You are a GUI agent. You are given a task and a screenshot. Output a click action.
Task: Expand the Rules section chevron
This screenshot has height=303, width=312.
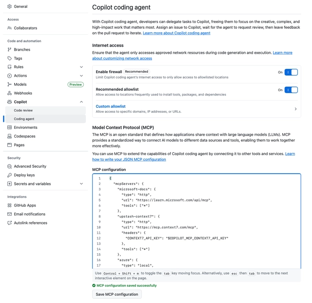[81, 67]
